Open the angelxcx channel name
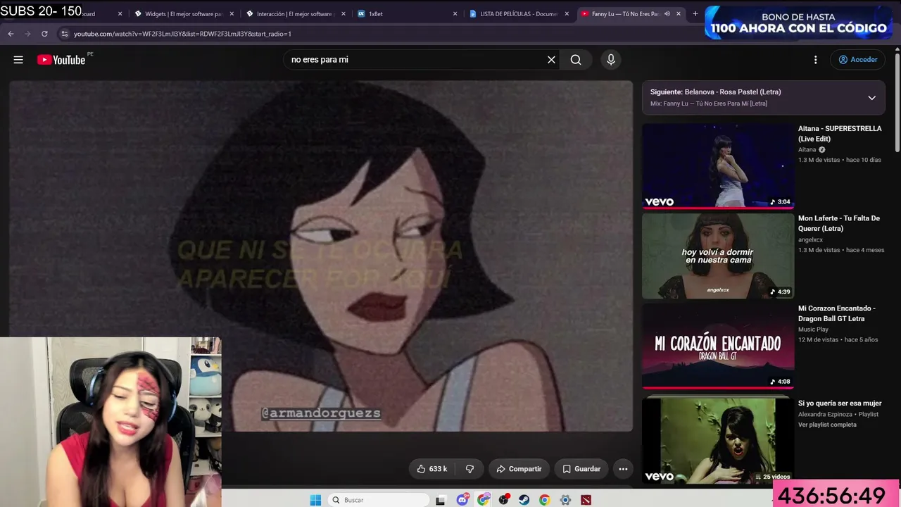901x507 pixels. click(810, 239)
